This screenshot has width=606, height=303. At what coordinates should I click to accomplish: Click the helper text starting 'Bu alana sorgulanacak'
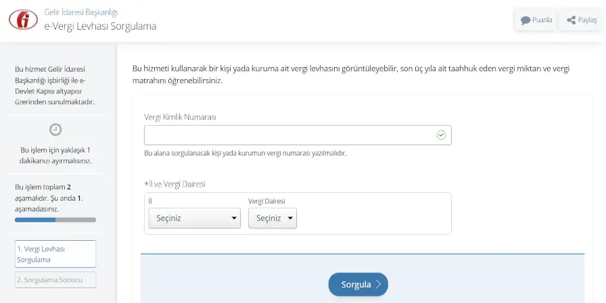click(x=246, y=153)
